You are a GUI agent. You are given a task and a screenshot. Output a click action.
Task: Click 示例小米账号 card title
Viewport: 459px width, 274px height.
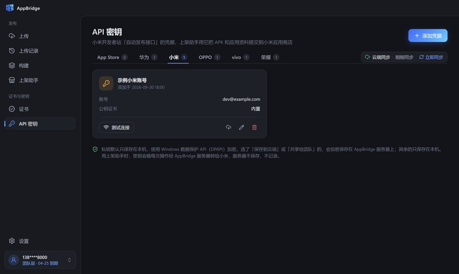132,80
